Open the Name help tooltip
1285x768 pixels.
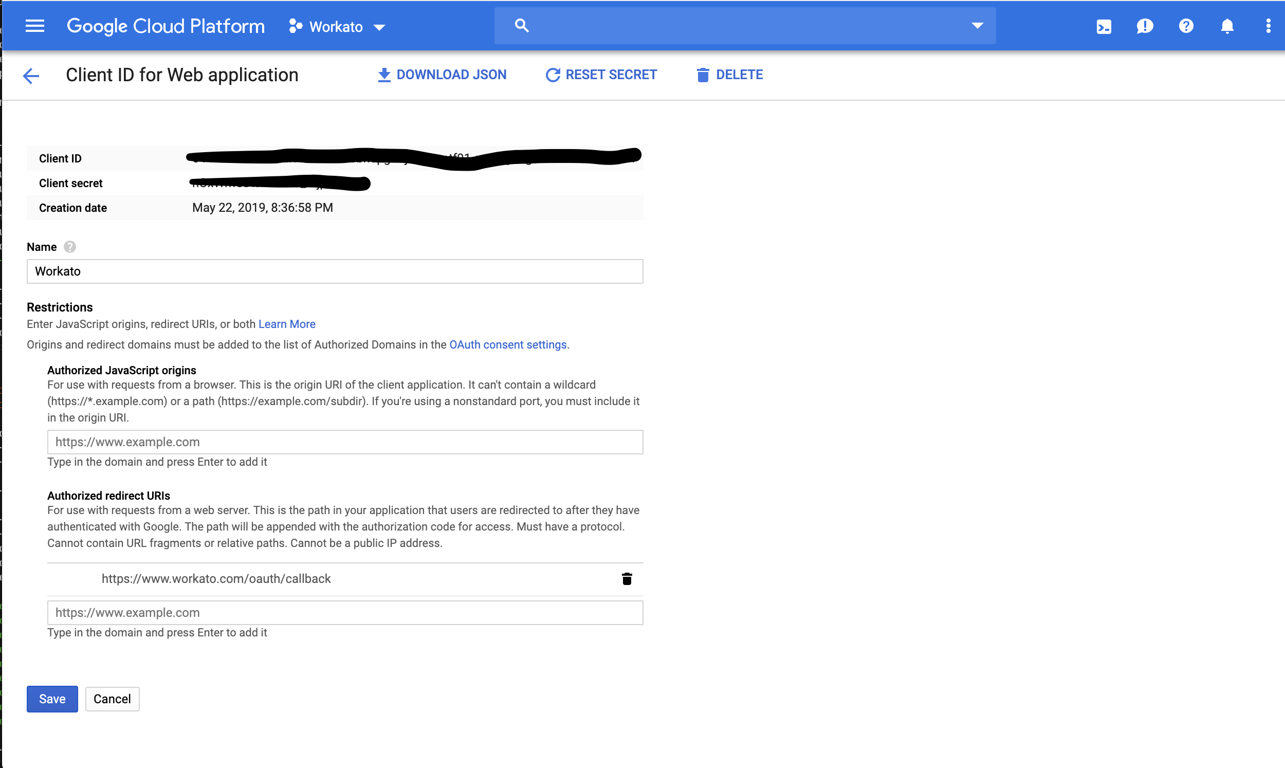tap(70, 247)
